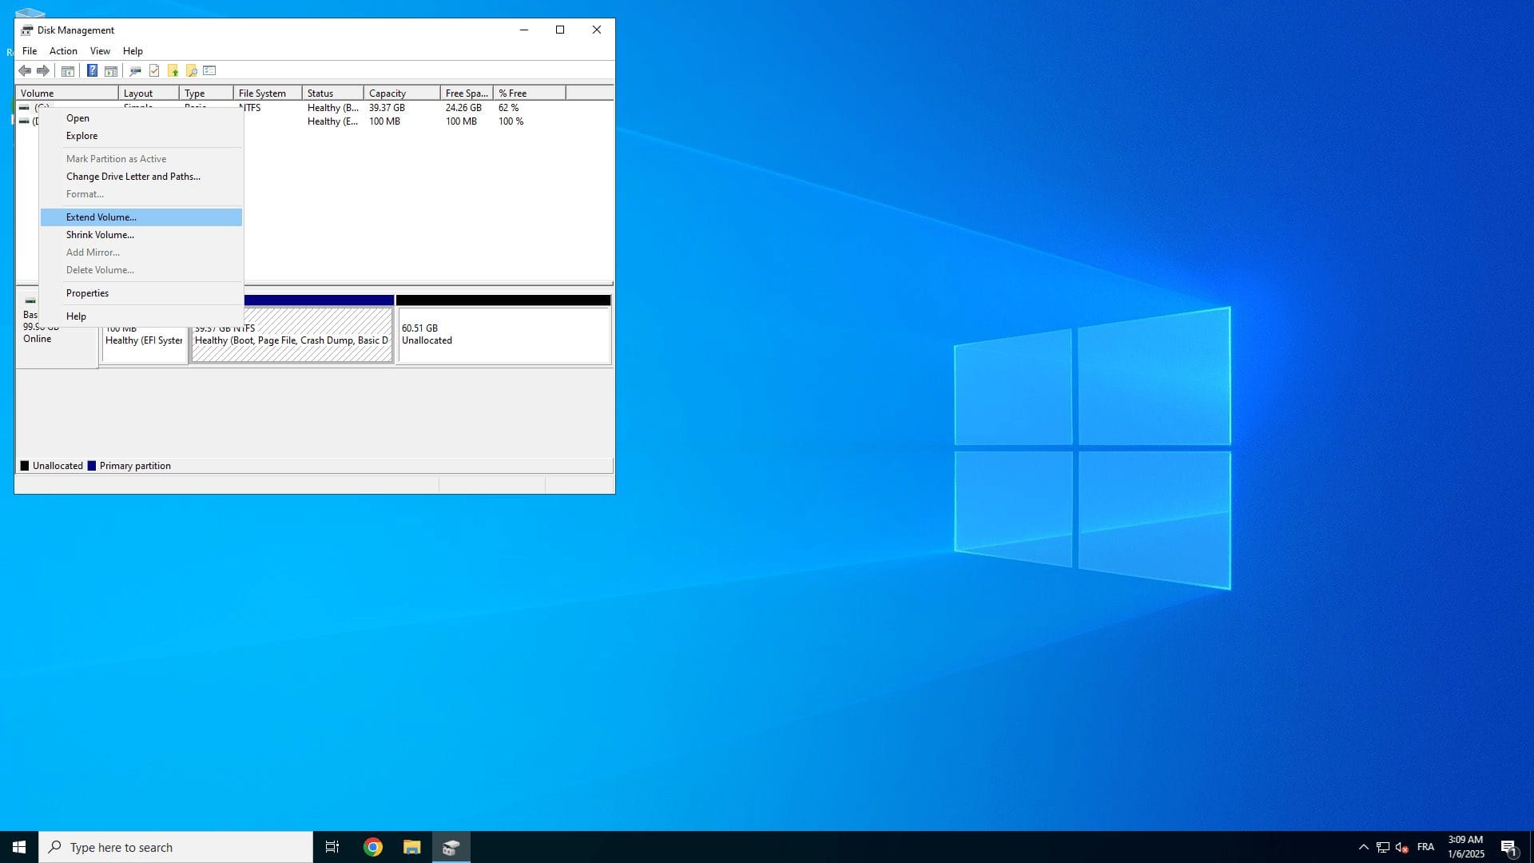Screen dimensions: 1534x863
Task: Click the Properties checkmark sheet toolbar icon
Action: (154, 71)
